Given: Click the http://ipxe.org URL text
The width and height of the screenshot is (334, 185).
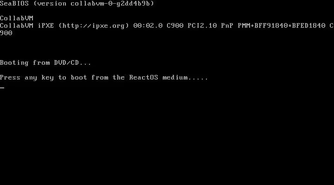Looking at the screenshot, I should point(94,26).
